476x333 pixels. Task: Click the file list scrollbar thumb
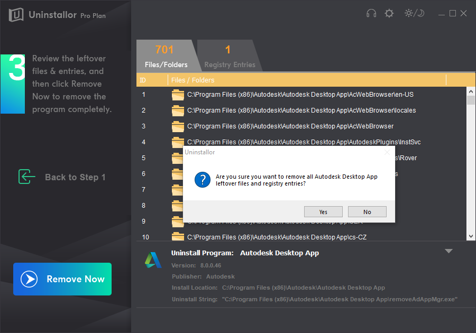tap(471, 100)
